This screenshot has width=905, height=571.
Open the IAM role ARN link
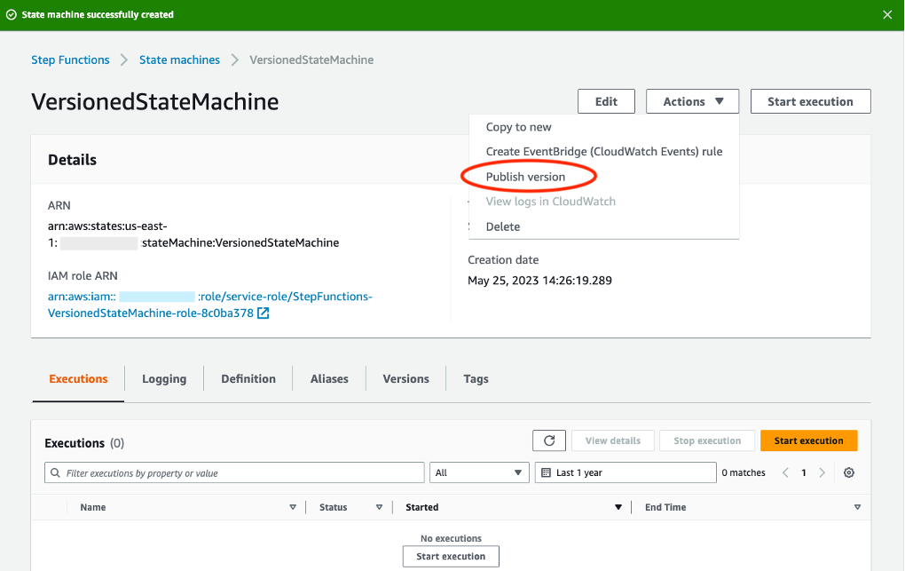pyautogui.click(x=210, y=305)
